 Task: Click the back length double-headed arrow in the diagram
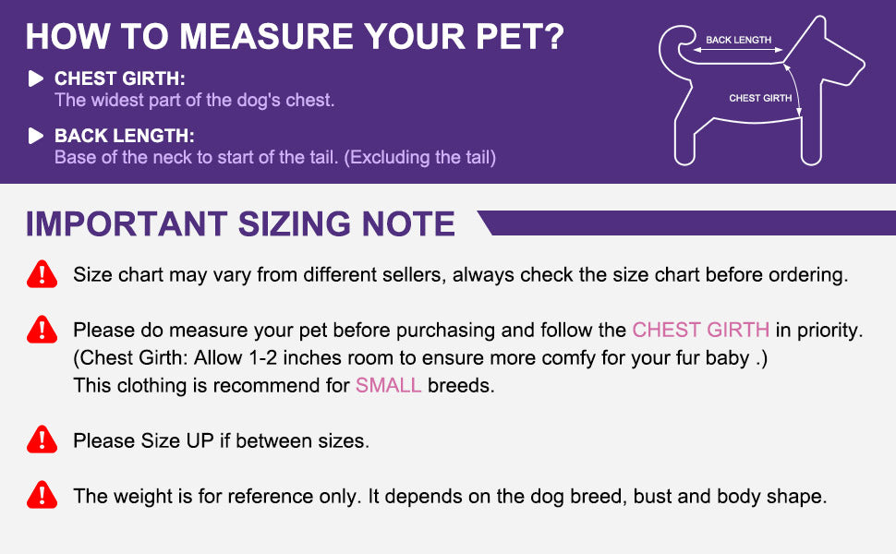(738, 52)
